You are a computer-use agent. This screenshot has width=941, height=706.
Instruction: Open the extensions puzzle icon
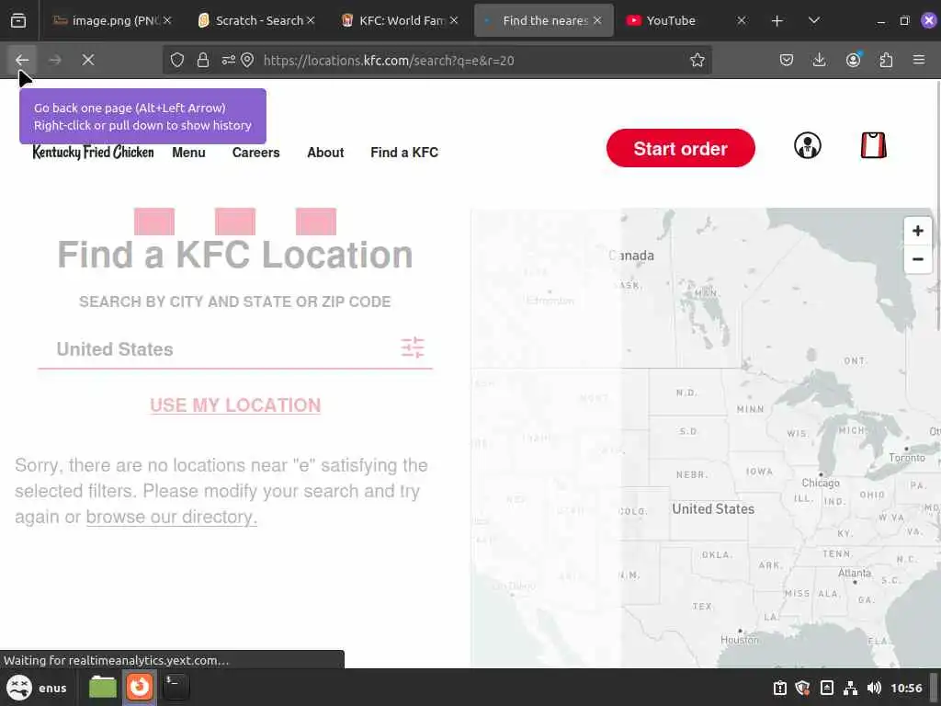pyautogui.click(x=886, y=60)
